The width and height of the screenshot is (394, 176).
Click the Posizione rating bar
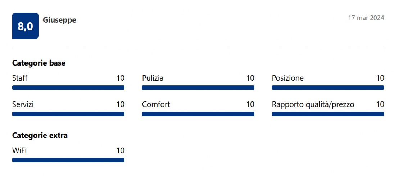[x=328, y=87]
